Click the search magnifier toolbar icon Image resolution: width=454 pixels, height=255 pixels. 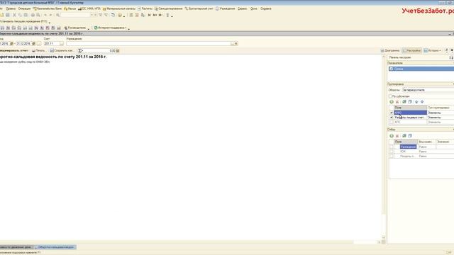57,15
